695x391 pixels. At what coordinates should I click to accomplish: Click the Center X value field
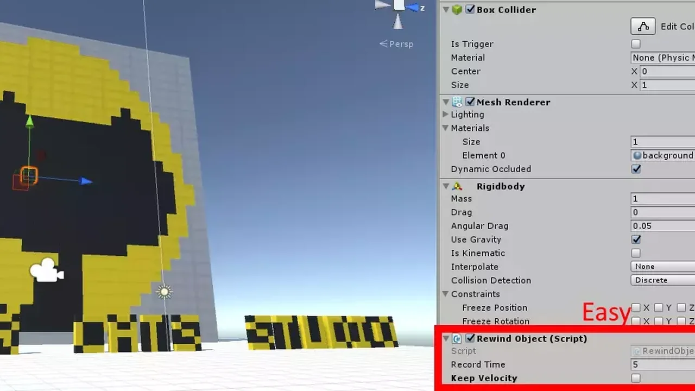click(668, 71)
